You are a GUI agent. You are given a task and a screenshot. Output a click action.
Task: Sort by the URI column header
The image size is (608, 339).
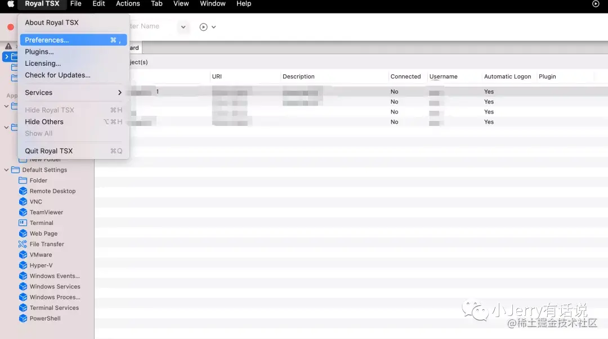point(245,76)
